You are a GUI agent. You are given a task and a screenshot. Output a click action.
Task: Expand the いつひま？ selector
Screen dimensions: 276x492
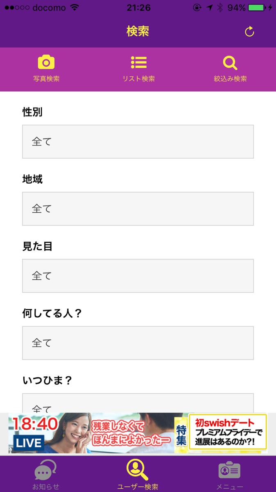click(x=138, y=404)
